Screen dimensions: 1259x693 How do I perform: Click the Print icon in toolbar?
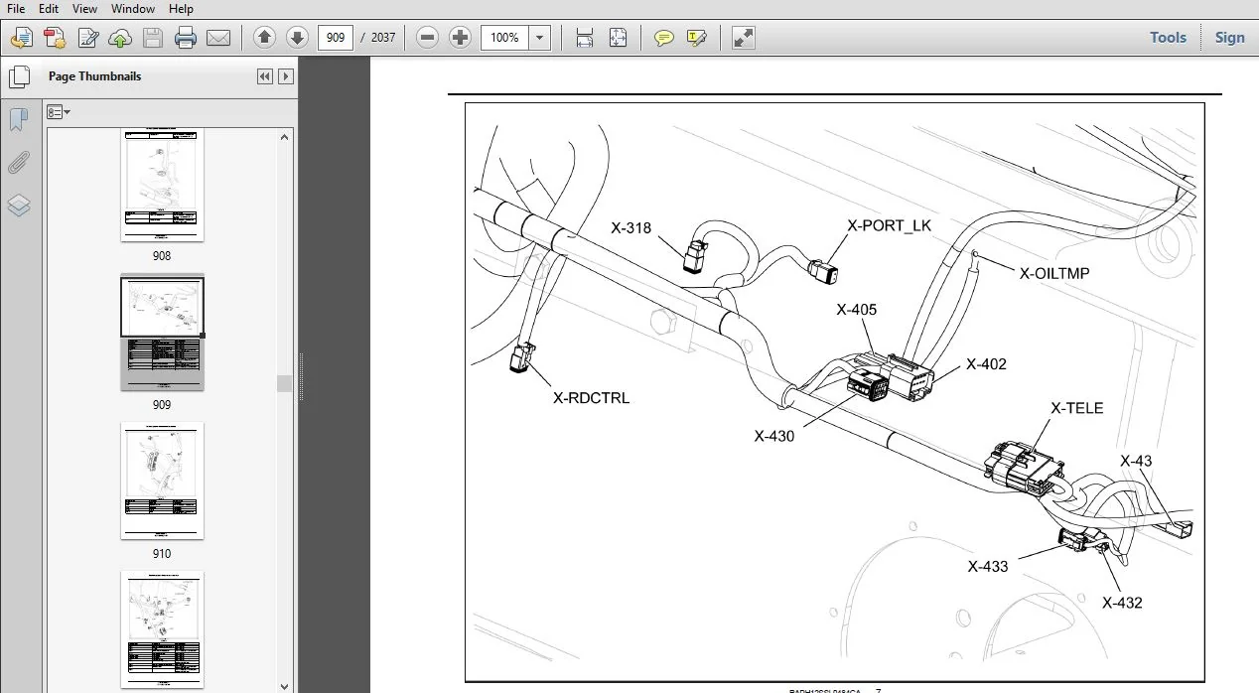186,38
